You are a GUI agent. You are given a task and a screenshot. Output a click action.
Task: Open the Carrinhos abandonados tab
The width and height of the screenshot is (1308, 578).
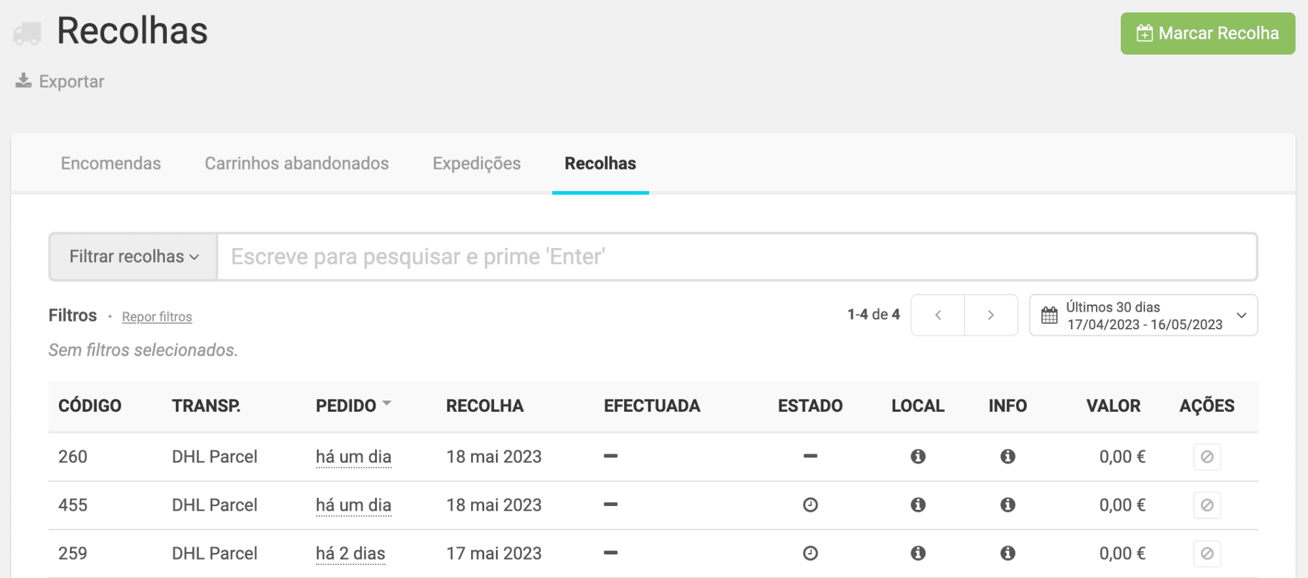[x=296, y=164]
